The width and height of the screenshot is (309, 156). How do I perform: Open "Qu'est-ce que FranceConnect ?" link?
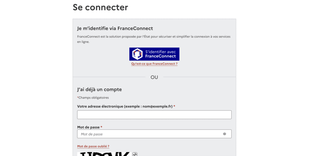[154, 64]
